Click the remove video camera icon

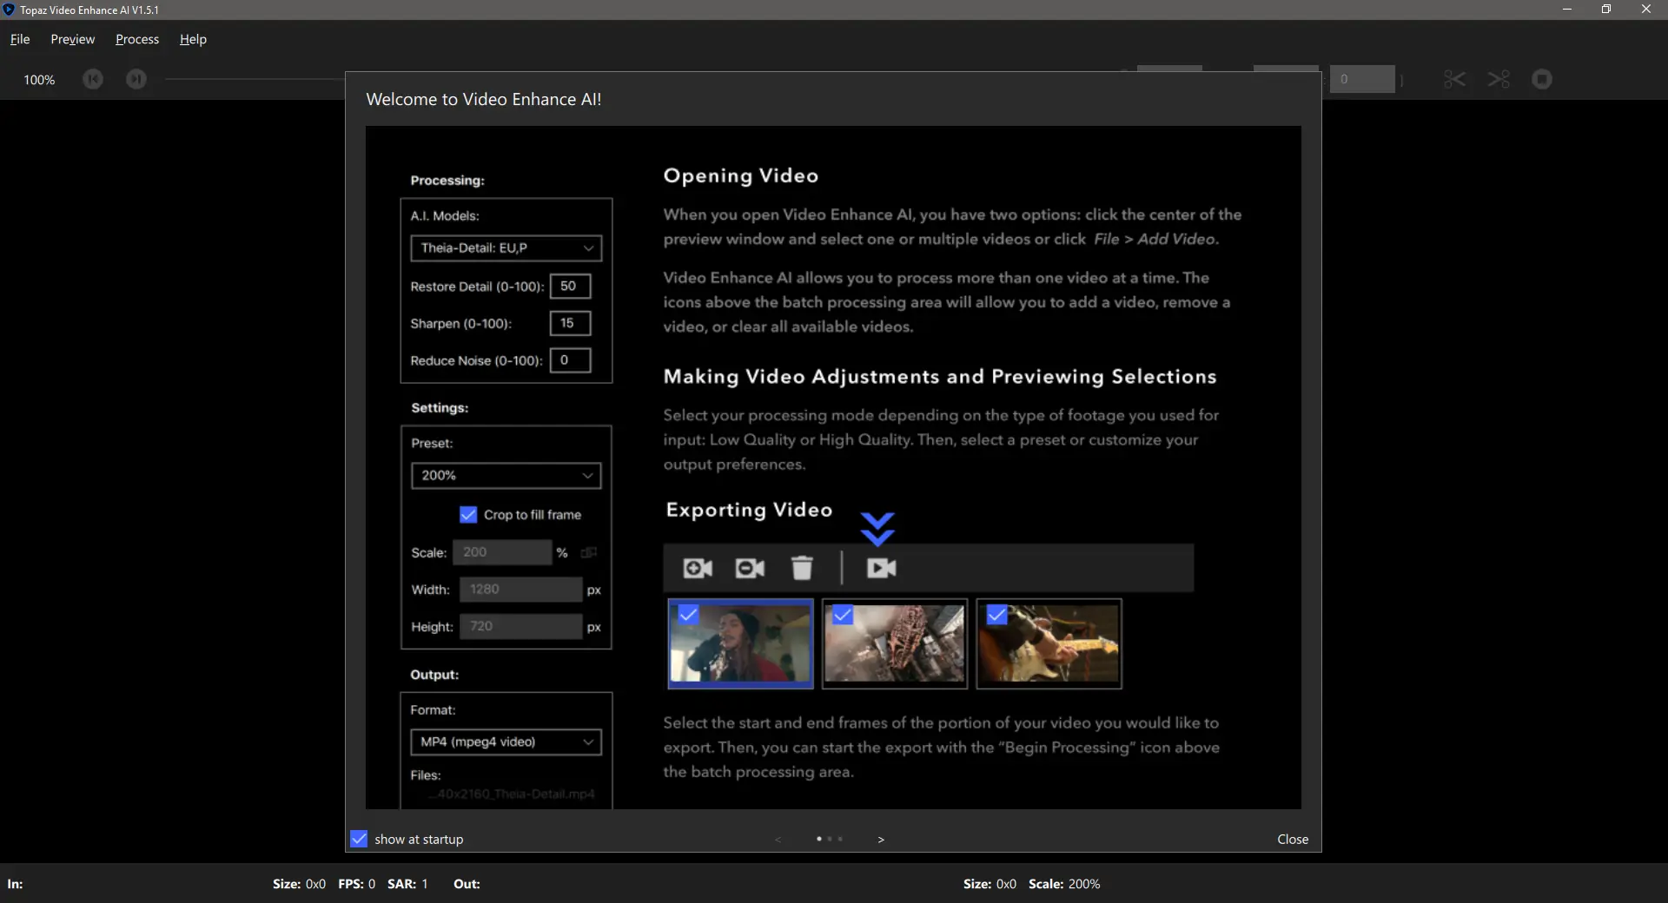pos(750,568)
